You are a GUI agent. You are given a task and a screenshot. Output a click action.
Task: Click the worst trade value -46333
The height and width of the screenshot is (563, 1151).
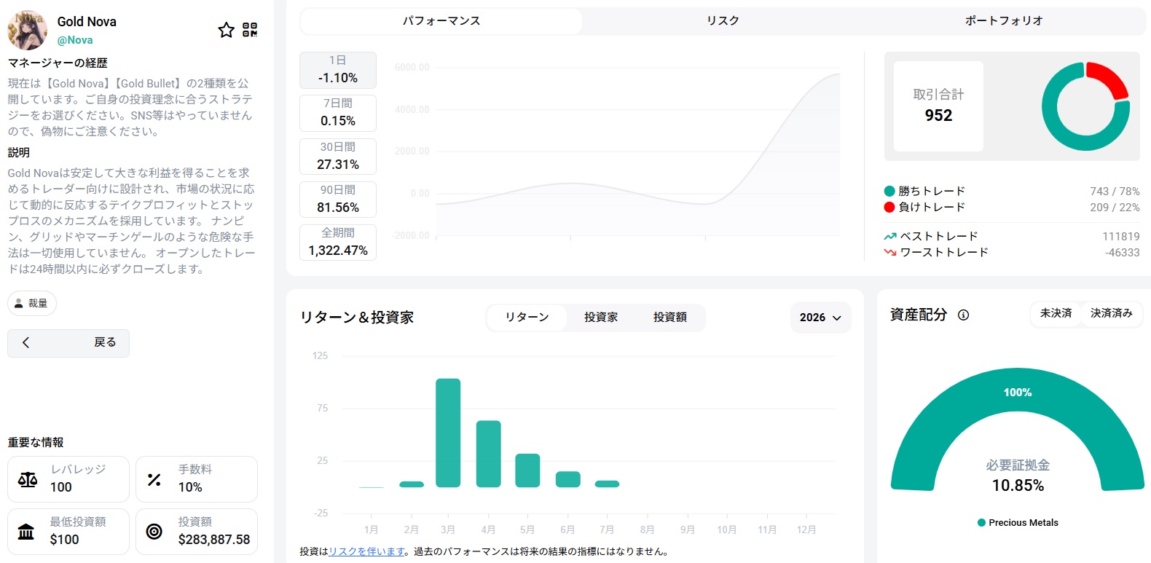[x=1123, y=253]
